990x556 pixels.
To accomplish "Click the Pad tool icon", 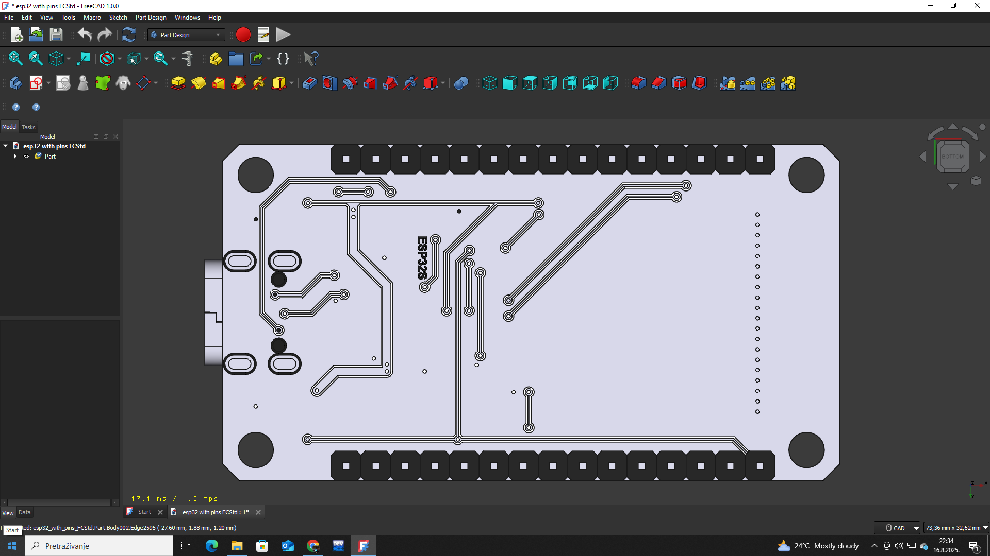I will [178, 83].
